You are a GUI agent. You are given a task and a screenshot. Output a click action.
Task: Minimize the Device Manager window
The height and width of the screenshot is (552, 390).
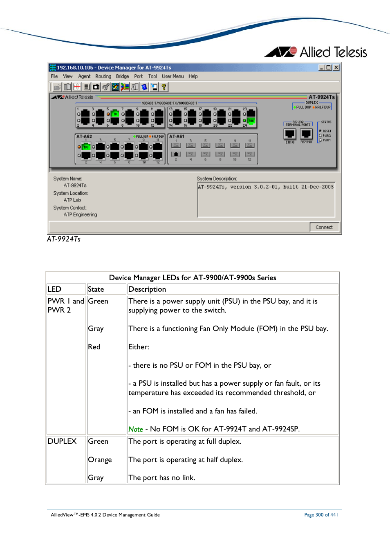[x=322, y=67]
